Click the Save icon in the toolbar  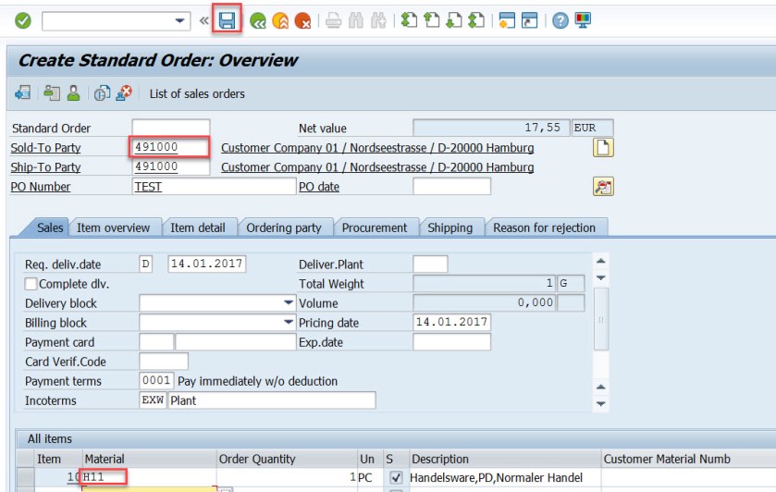pos(227,19)
